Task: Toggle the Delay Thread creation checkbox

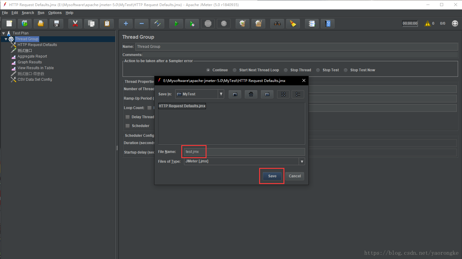Action: (127, 117)
